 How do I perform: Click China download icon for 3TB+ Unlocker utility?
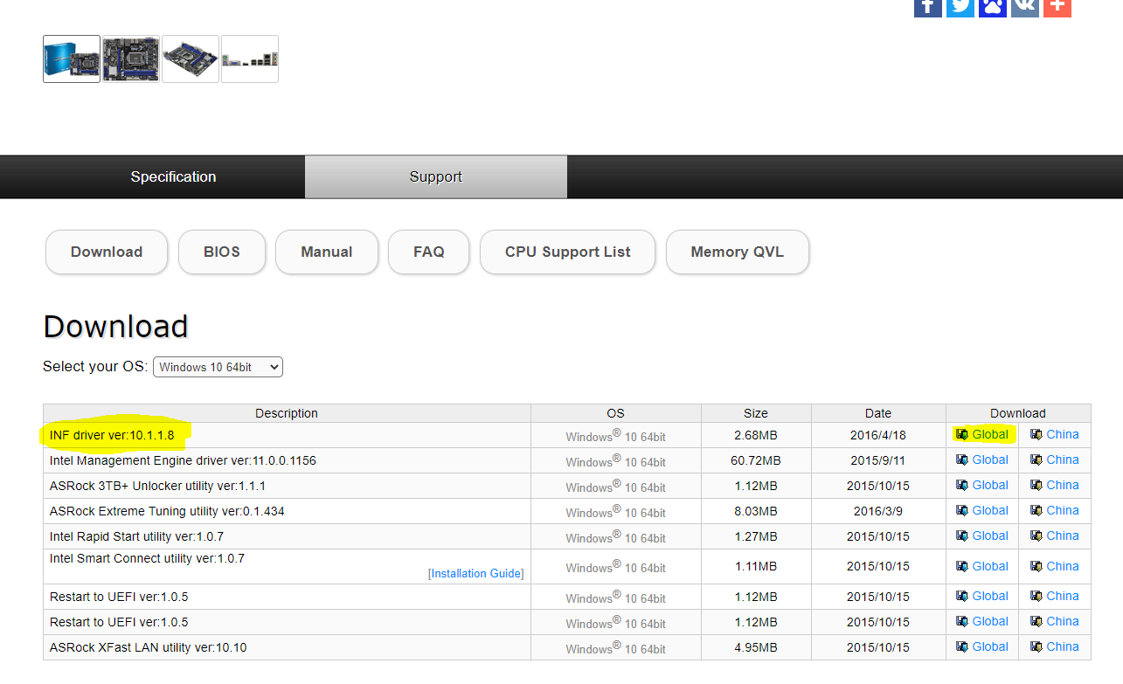(x=1036, y=485)
